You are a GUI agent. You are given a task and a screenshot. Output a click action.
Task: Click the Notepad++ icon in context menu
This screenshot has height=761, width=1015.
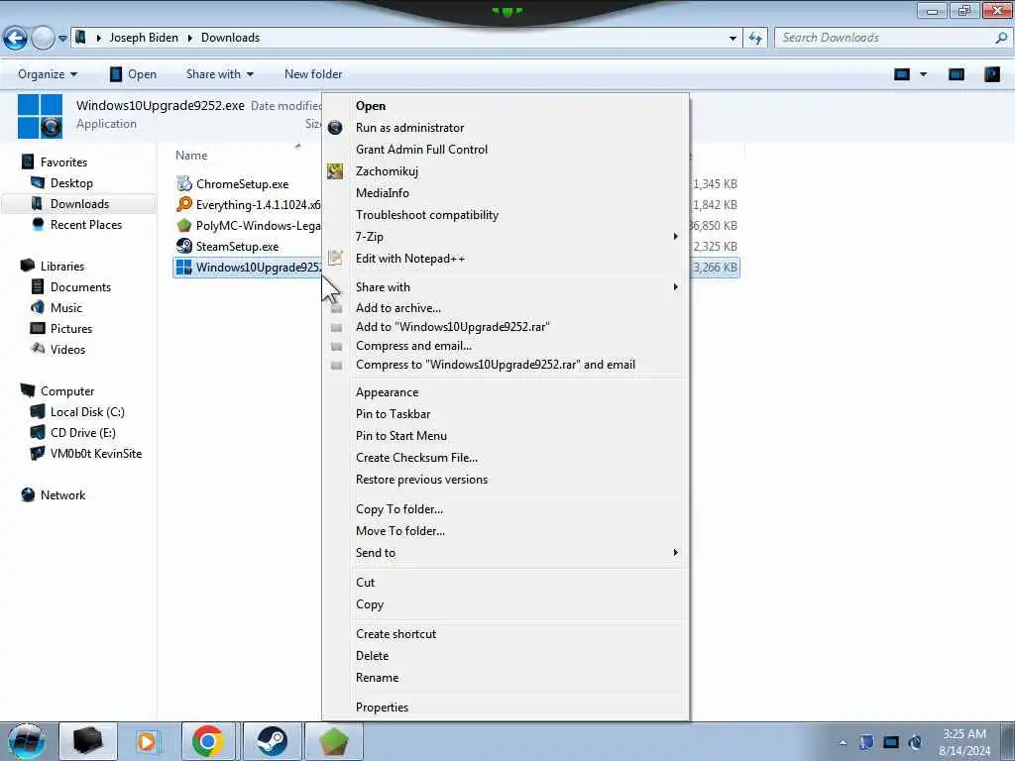pyautogui.click(x=335, y=259)
